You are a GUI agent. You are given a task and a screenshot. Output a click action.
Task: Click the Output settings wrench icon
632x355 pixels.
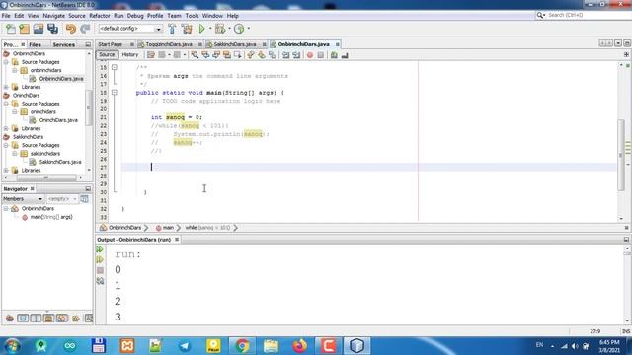click(x=100, y=281)
